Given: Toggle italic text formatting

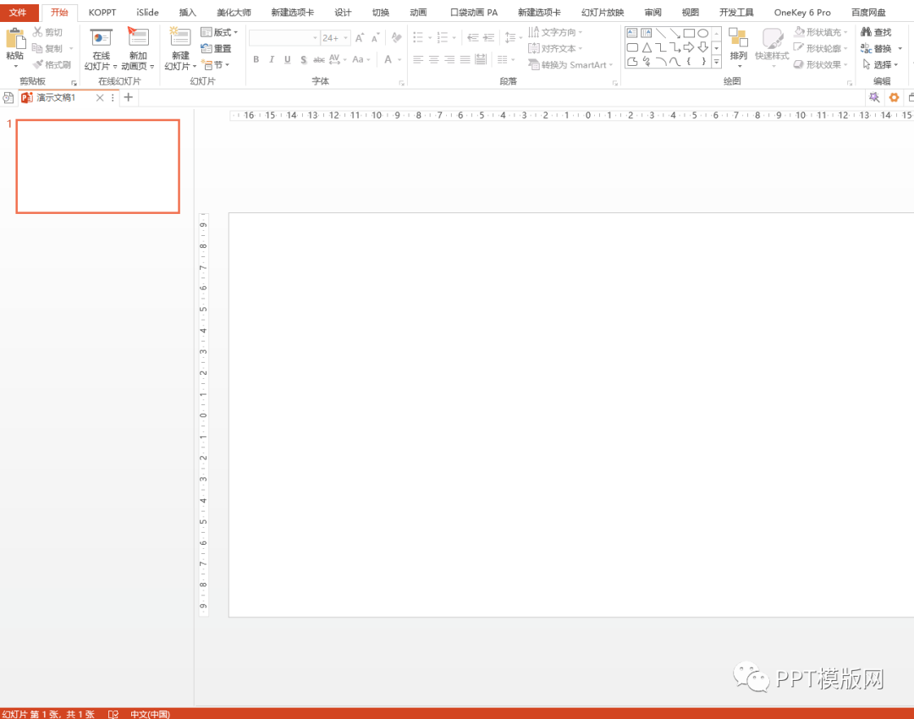Looking at the screenshot, I should [272, 59].
